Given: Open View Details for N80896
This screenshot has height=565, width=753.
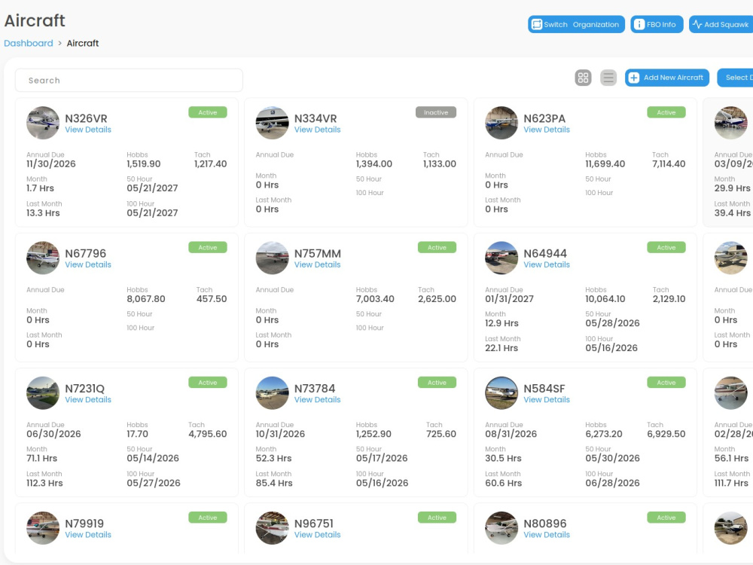Looking at the screenshot, I should pos(547,535).
